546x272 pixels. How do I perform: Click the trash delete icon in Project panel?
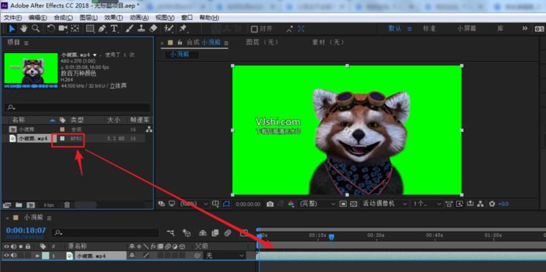[x=67, y=205]
